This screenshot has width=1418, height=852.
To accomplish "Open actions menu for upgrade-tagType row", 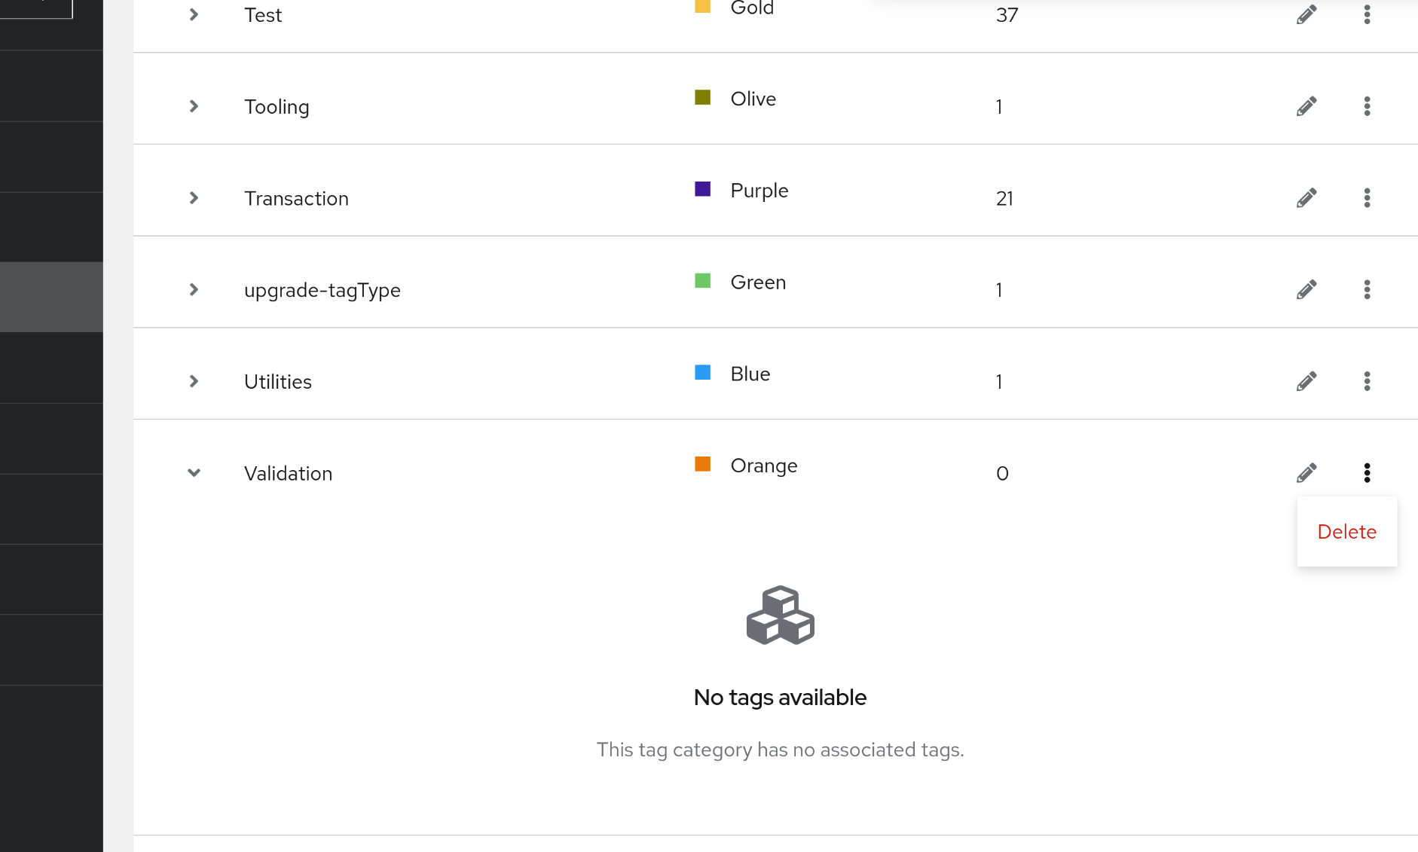I will 1367,290.
